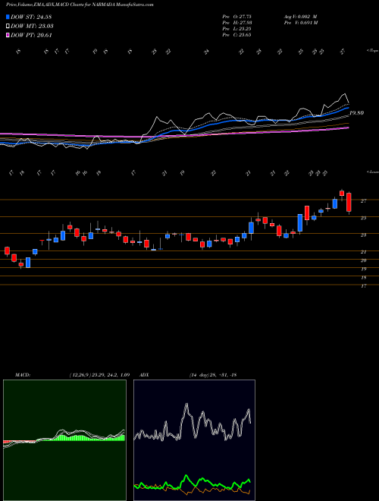Click the 'Pre H: 27.93' value
The image size is (379, 501).
[x=236, y=23]
